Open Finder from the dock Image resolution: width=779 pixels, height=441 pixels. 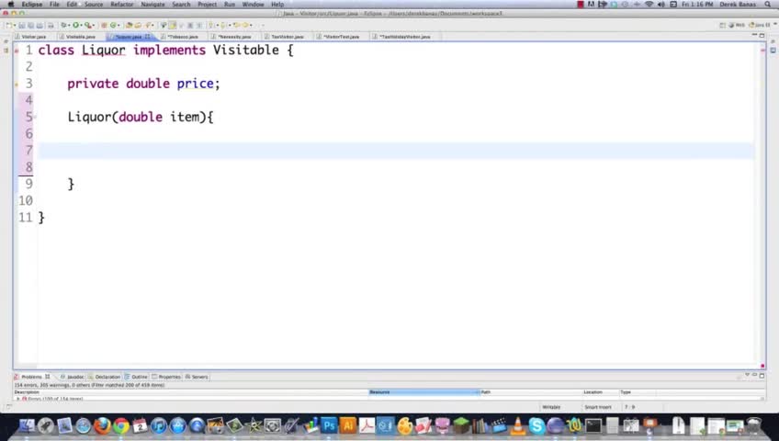point(27,425)
